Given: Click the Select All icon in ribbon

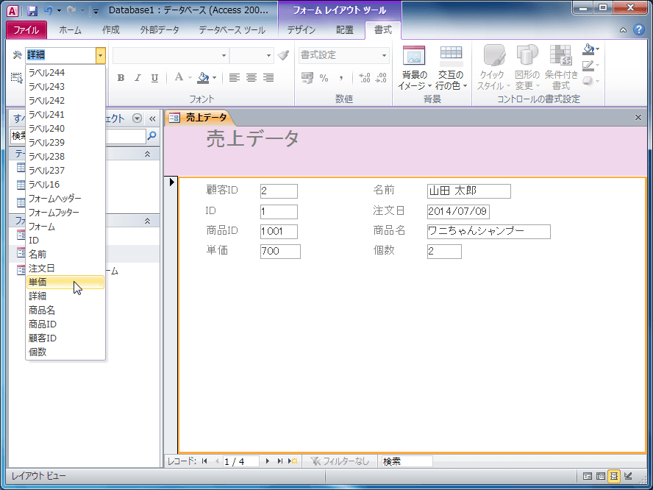Looking at the screenshot, I should click(17, 78).
